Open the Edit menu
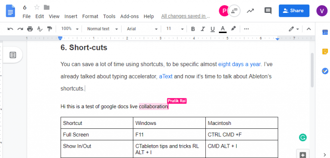The image size is (330, 158). (x=40, y=16)
